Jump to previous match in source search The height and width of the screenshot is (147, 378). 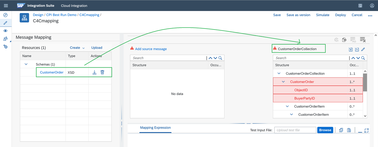click(211, 58)
